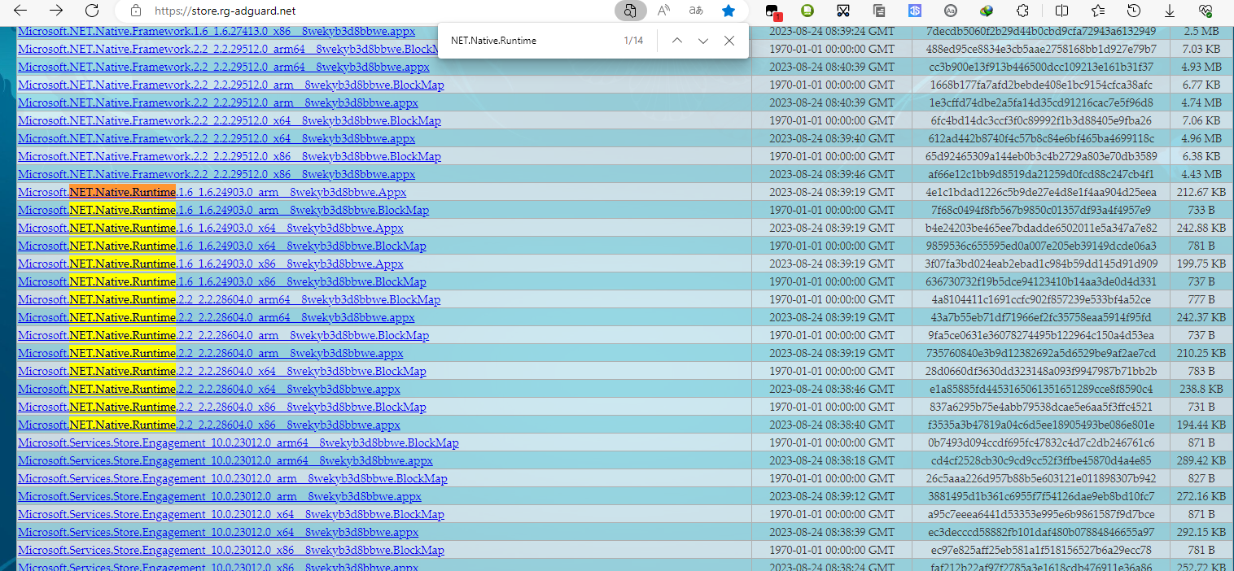The image size is (1234, 571).
Task: Open NET.Native.Runtime.2.2 x64 appx link
Action: pos(208,390)
